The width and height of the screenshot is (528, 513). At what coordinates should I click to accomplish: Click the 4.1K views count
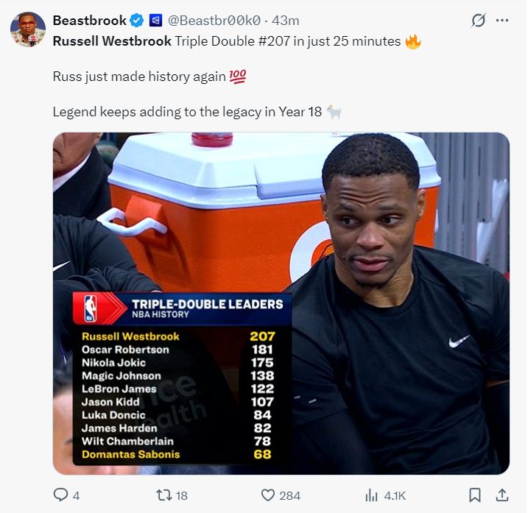[x=395, y=495]
